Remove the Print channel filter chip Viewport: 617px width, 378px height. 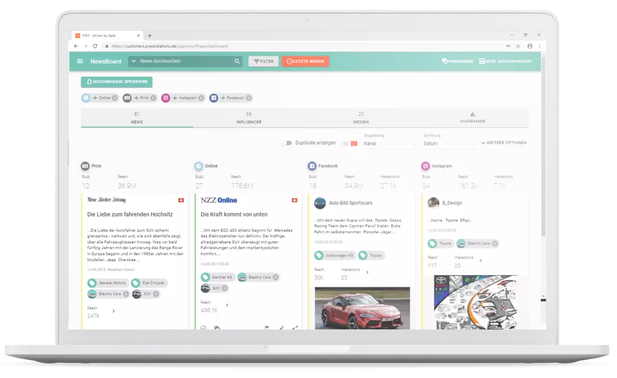click(153, 98)
